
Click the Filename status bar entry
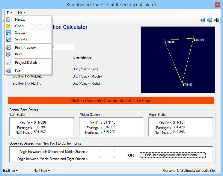tap(189, 171)
